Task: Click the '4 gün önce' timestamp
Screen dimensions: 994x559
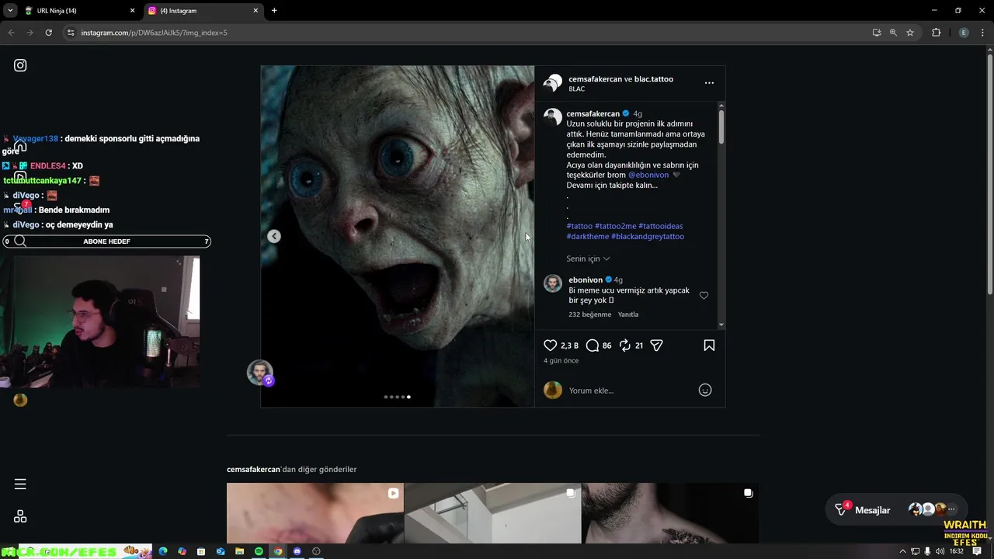Action: (561, 361)
